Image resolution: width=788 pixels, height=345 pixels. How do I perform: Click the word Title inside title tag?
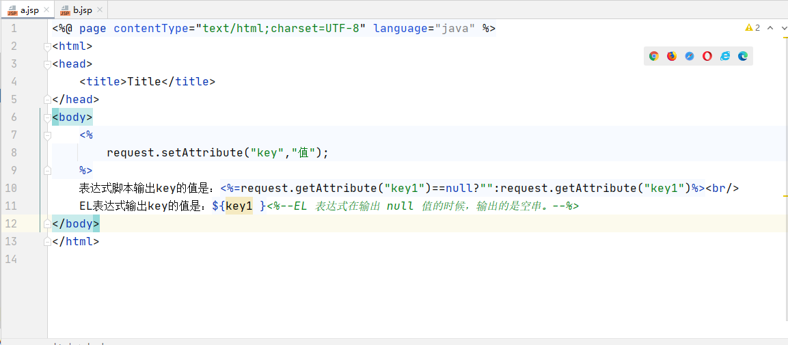pos(145,81)
